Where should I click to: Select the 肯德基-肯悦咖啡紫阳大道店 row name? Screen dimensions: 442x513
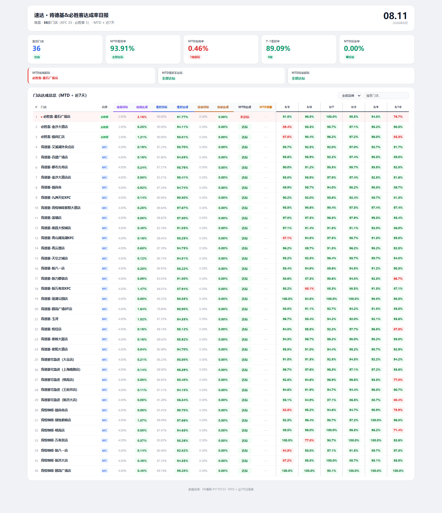[x=61, y=208]
